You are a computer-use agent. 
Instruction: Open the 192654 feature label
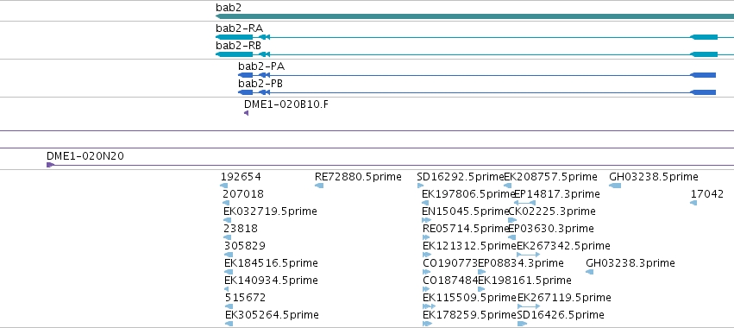point(241,177)
